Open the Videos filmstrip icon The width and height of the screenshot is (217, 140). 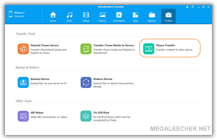coord(86,15)
